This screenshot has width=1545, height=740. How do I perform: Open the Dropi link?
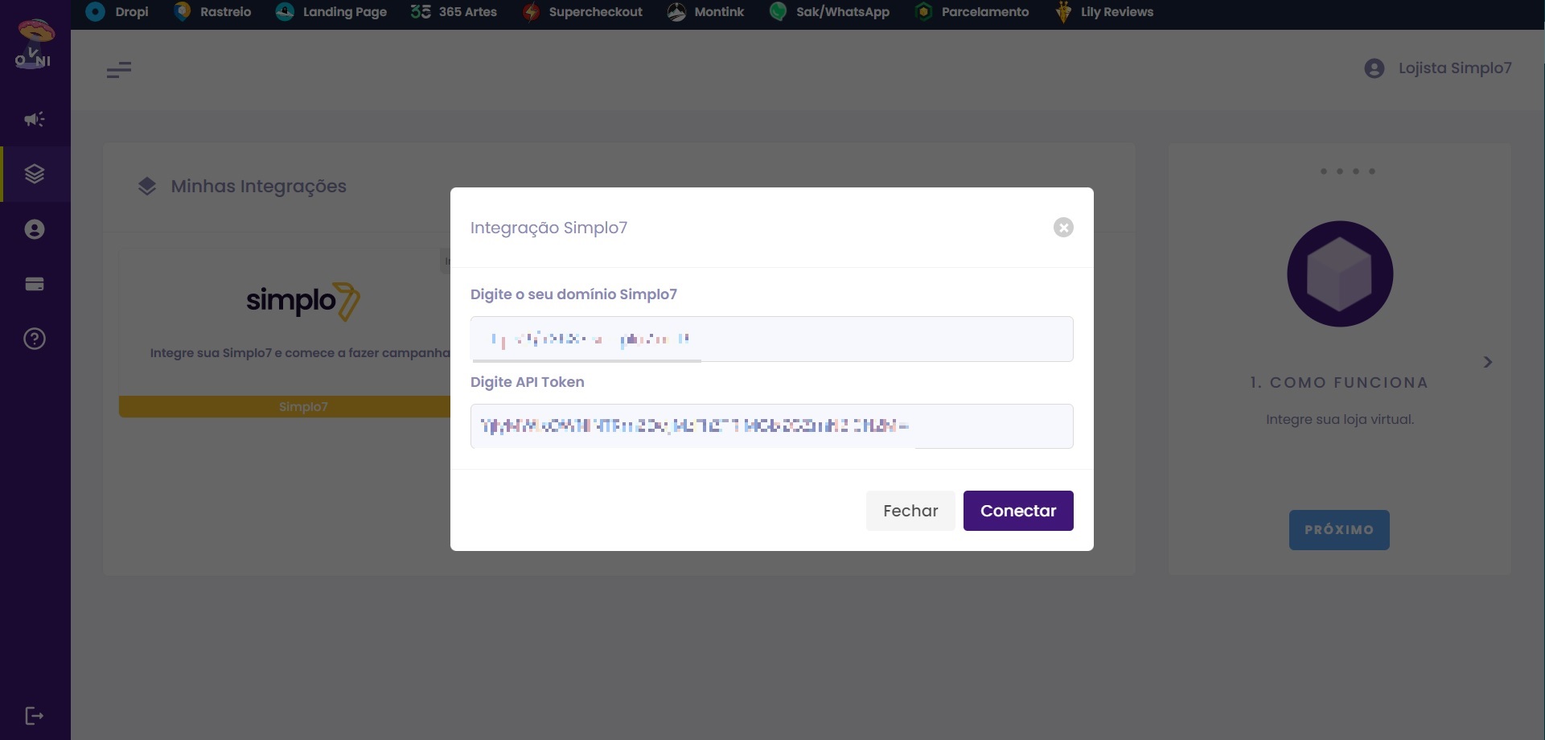132,12
